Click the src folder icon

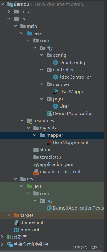coord(16,19)
